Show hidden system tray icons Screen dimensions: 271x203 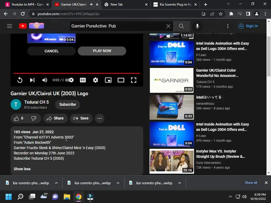click(x=231, y=197)
